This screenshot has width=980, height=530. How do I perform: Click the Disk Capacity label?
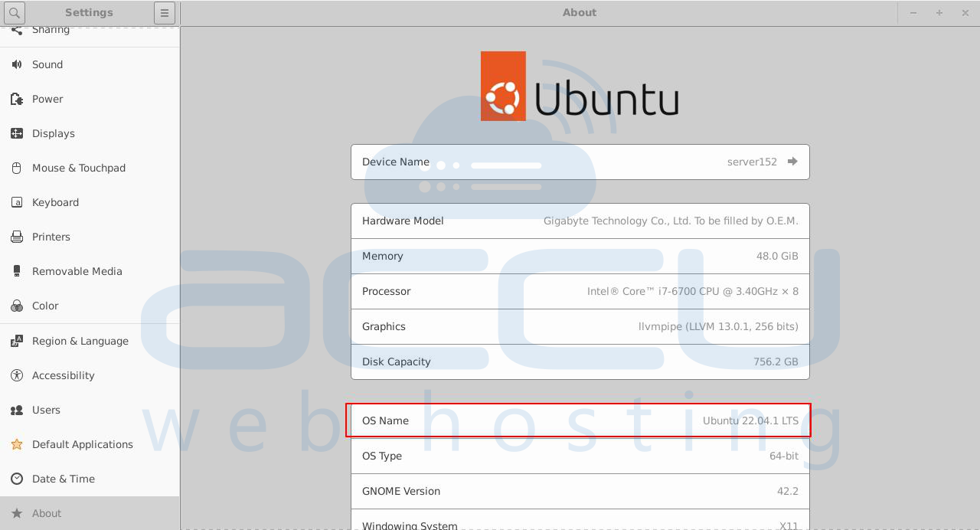396,362
